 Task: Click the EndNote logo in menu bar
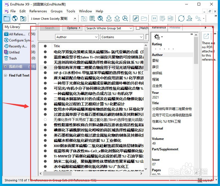click(6, 11)
